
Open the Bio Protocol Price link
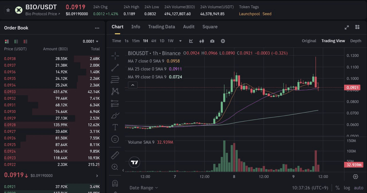coord(43,14)
